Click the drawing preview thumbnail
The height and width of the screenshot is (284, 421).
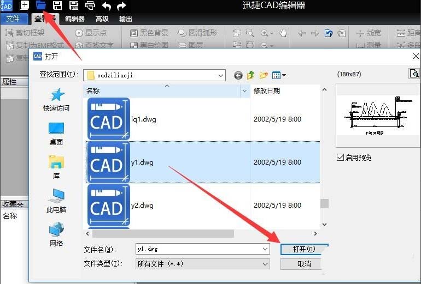377,116
